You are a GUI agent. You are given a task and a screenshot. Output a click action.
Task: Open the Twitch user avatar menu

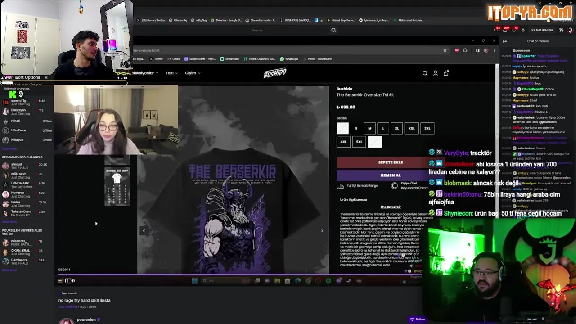click(570, 30)
